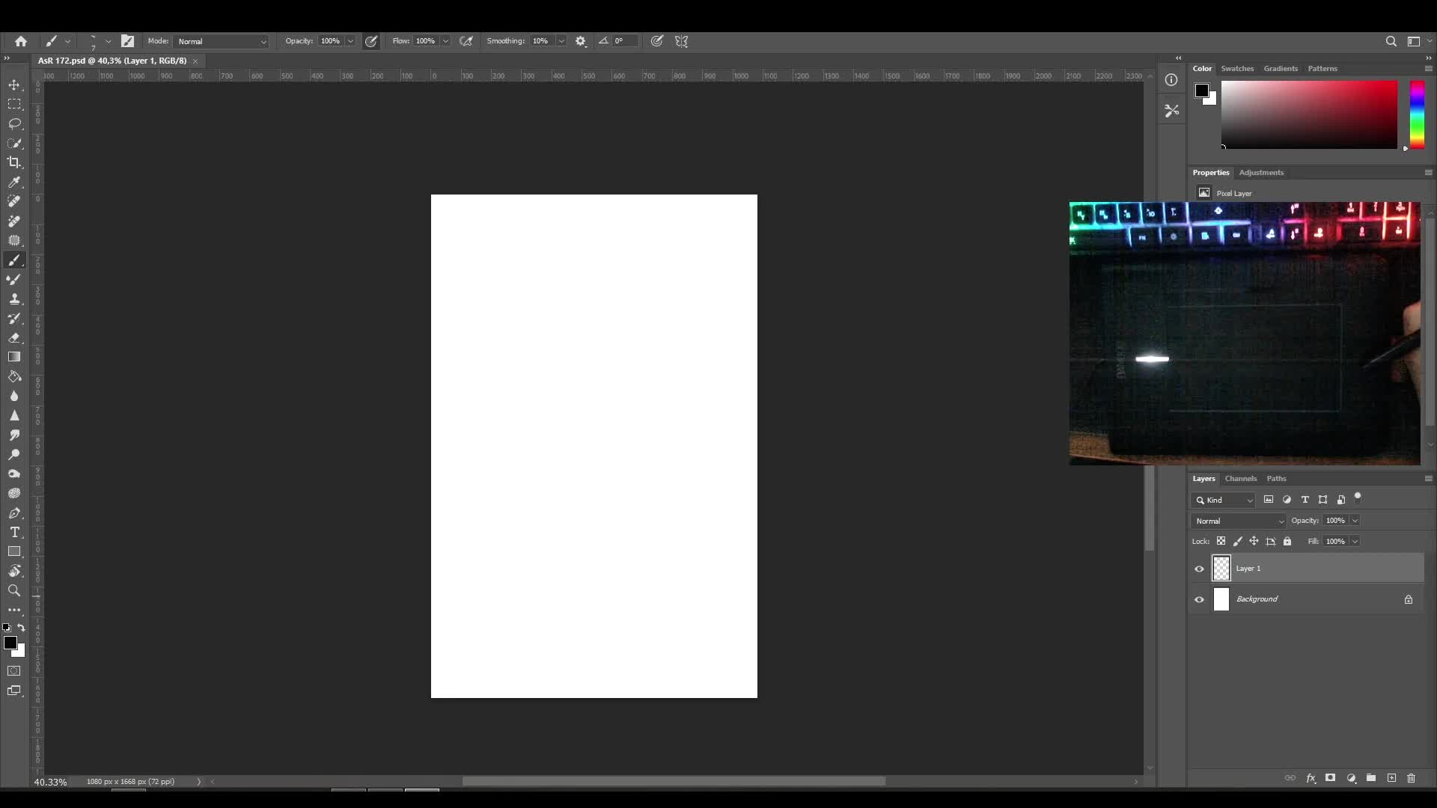Select the Zoom tool
The width and height of the screenshot is (1437, 808).
point(14,590)
